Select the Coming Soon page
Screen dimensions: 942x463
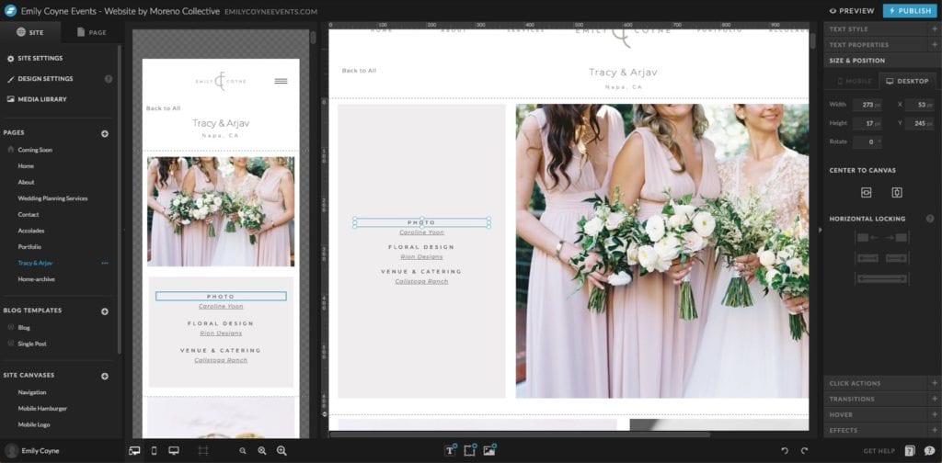[35, 150]
